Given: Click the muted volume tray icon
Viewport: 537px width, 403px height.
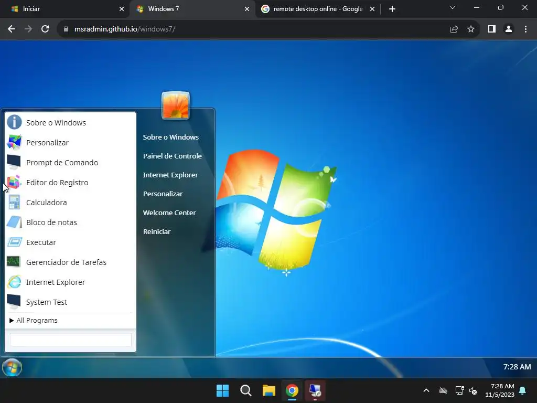Looking at the screenshot, I should pos(474,390).
